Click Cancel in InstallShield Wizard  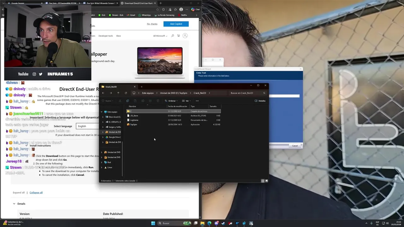(x=295, y=146)
